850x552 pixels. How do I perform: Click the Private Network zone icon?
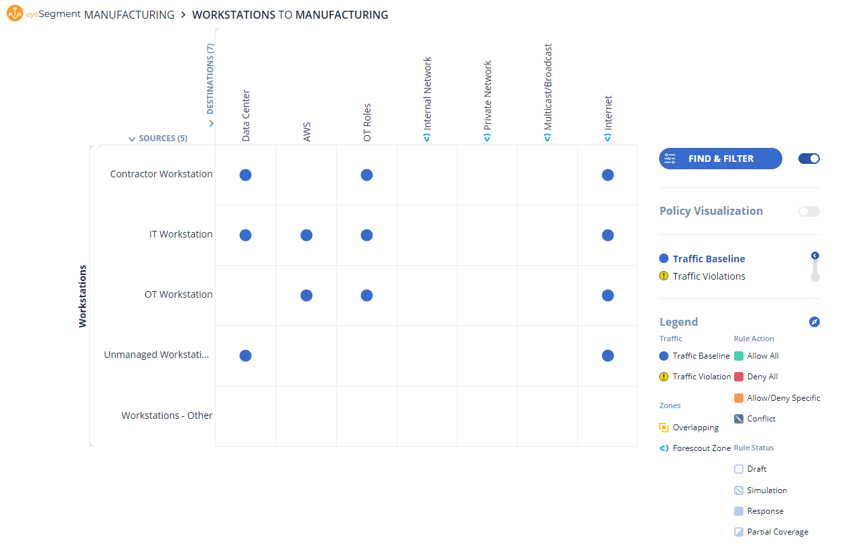tap(487, 137)
